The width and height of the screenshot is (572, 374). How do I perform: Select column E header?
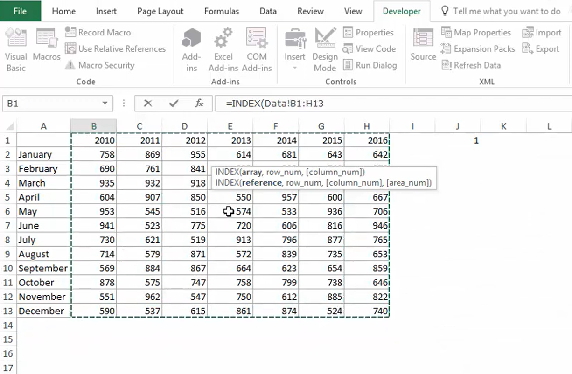[x=230, y=126]
